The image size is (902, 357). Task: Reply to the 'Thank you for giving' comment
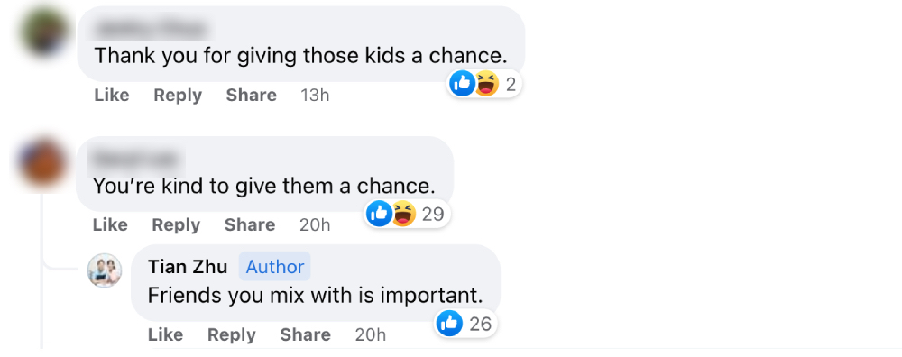click(178, 95)
